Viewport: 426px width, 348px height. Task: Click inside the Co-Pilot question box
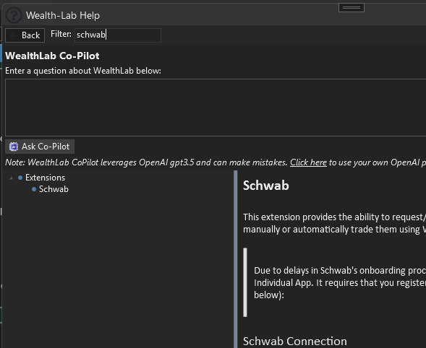[x=216, y=108]
